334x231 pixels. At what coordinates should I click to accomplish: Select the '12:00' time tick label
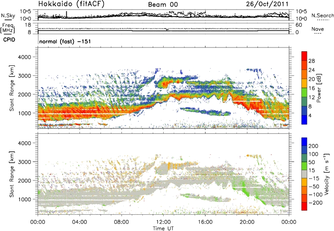pos(163,222)
